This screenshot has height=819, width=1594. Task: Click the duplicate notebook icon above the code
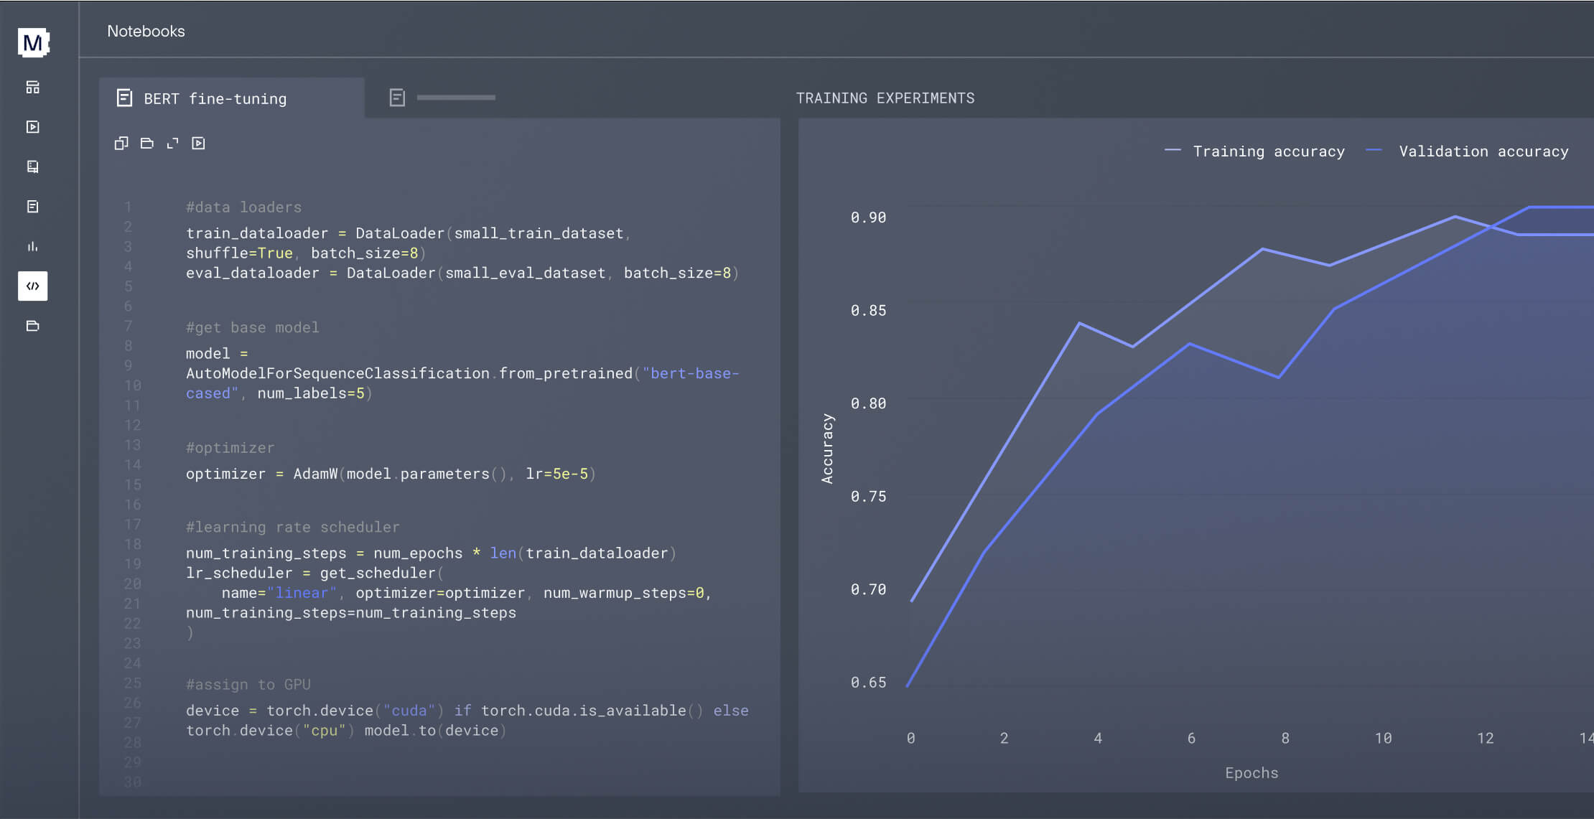pos(121,144)
